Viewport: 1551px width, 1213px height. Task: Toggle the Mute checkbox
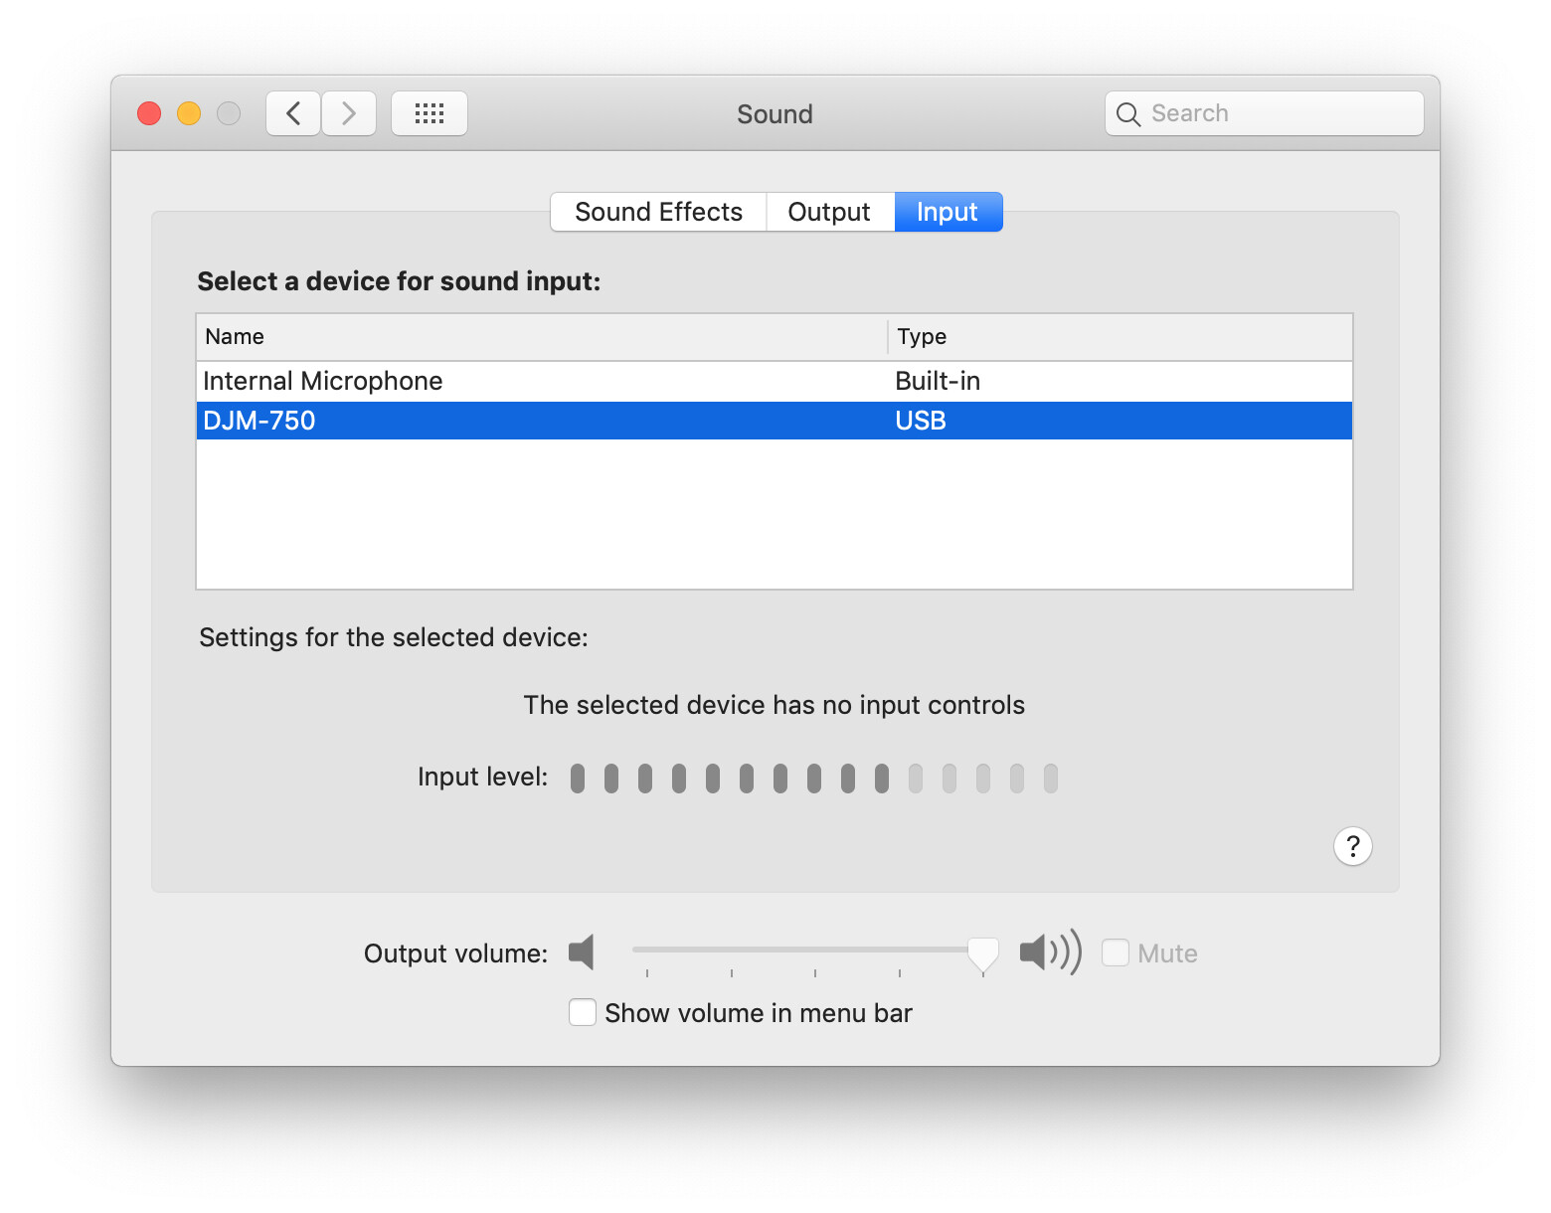[1116, 953]
